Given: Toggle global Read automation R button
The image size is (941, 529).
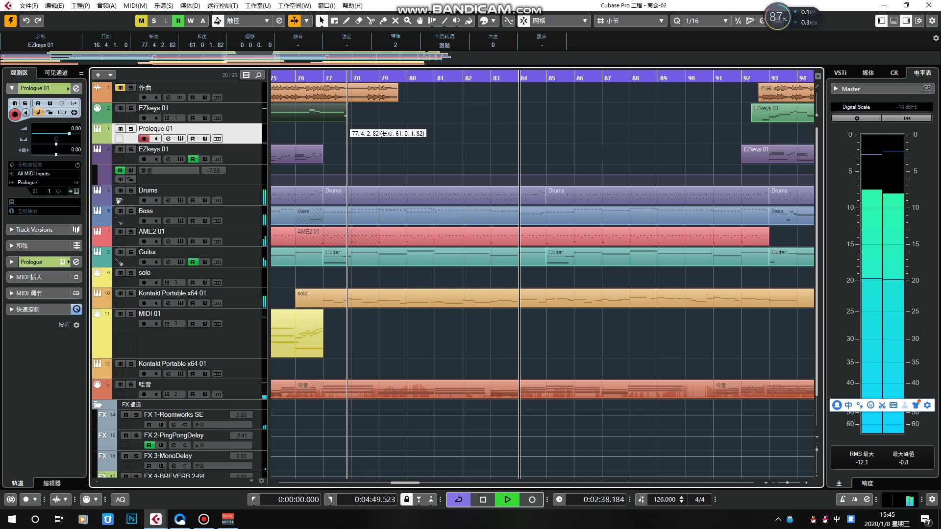Looking at the screenshot, I should point(178,21).
